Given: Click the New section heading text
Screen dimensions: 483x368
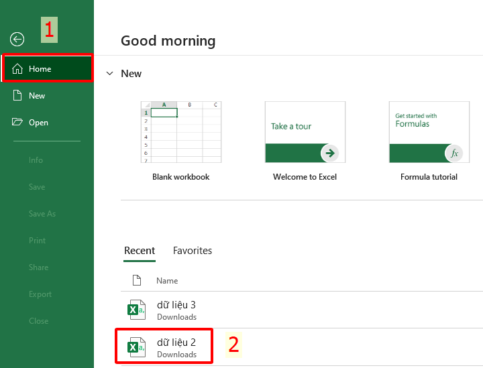Looking at the screenshot, I should [x=131, y=74].
